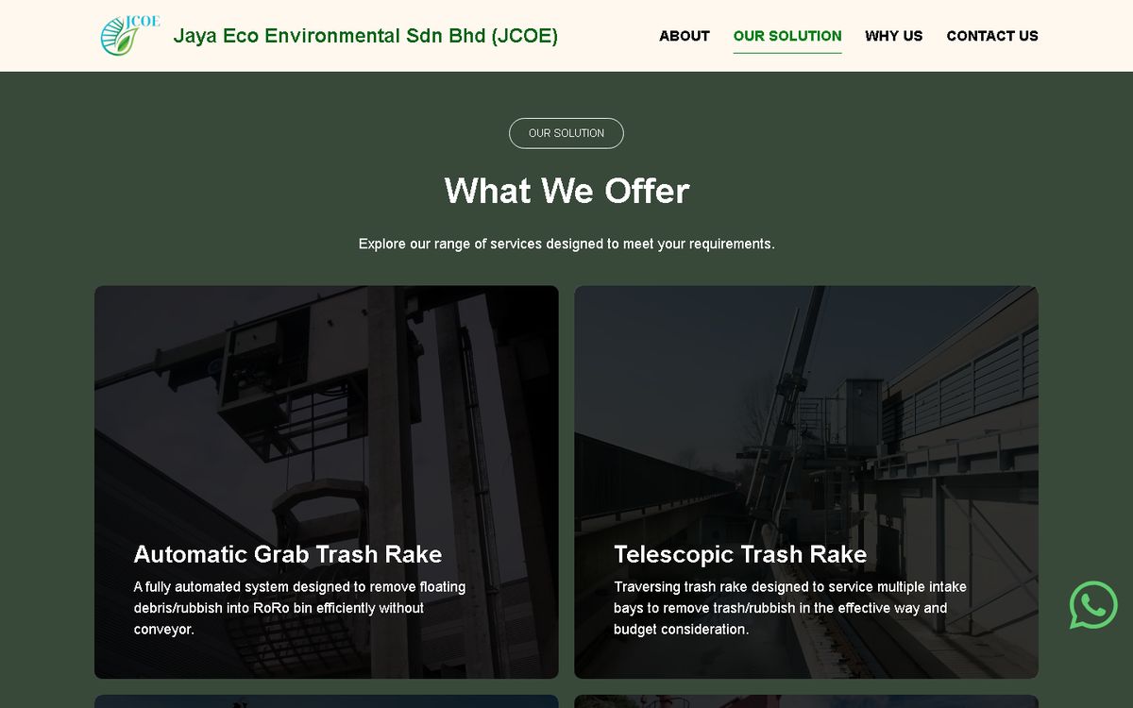
Task: Click Telescopic Trash Rake heading
Action: tap(740, 554)
